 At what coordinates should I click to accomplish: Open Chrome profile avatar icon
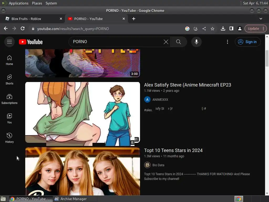[x=240, y=28]
